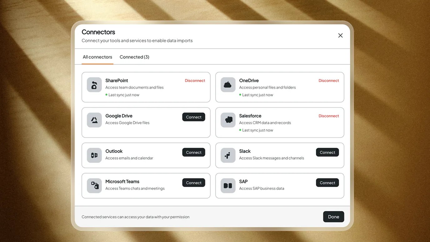
Task: Click "Access CRM data and records" text
Action: click(x=265, y=123)
